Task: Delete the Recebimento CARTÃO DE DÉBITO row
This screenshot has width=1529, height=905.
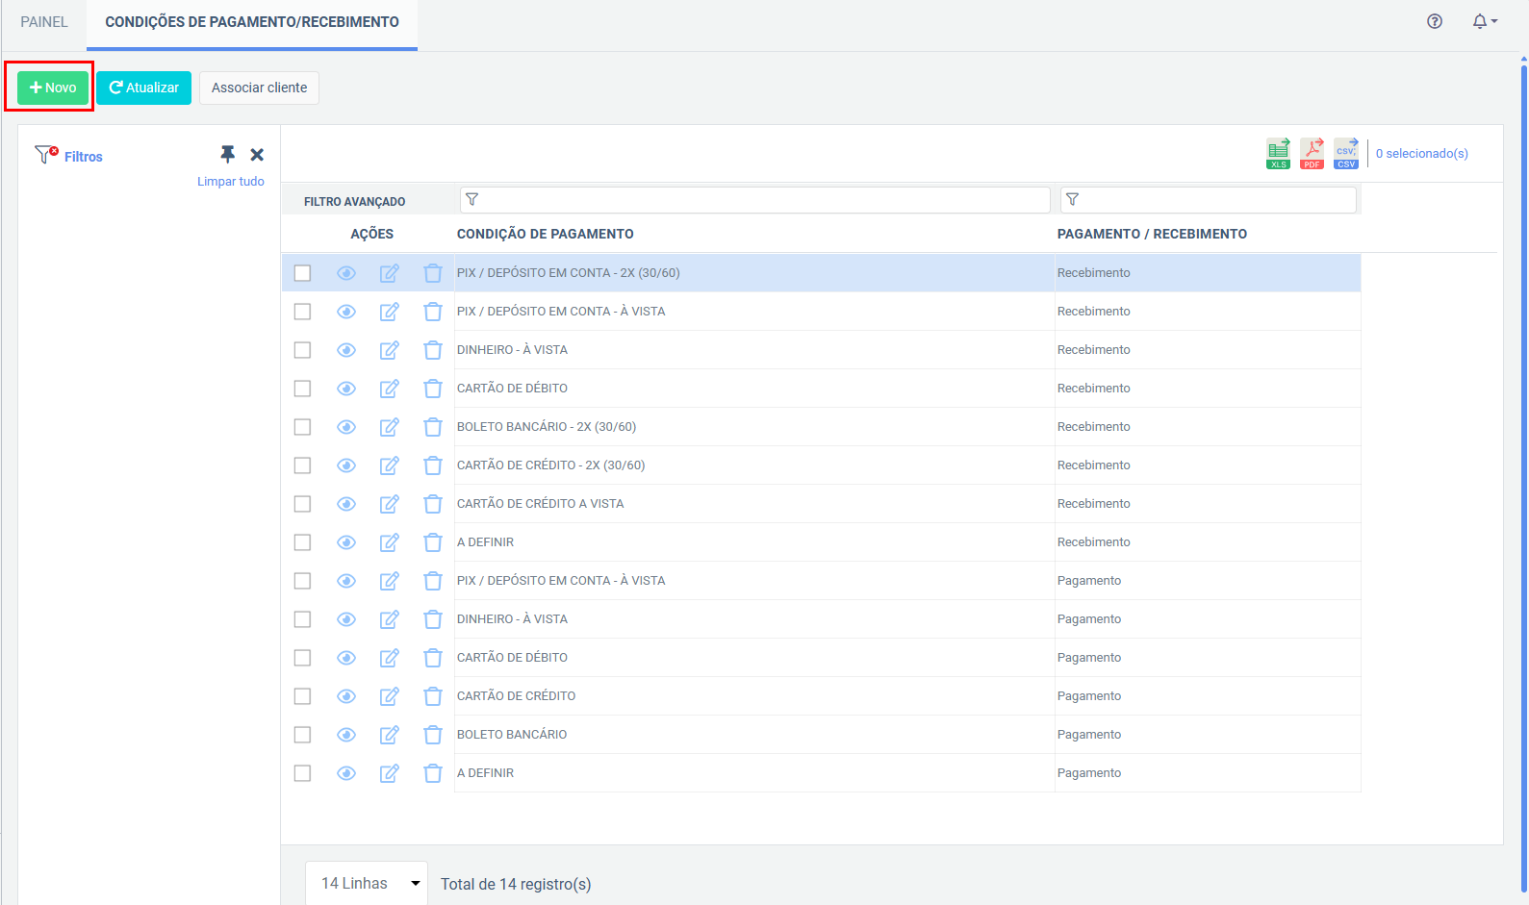Action: tap(433, 389)
